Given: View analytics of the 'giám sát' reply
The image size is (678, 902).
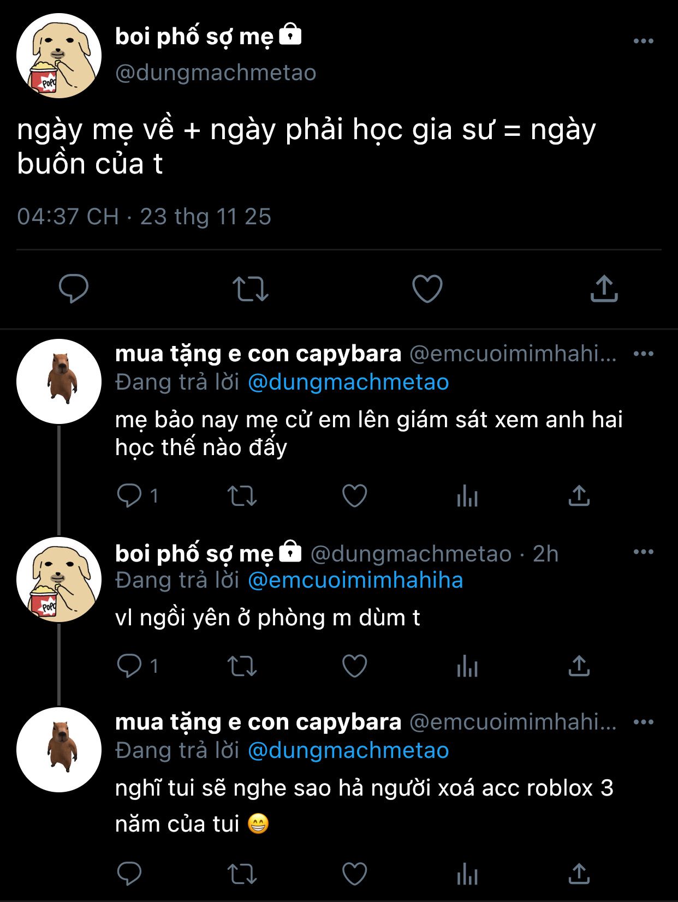Looking at the screenshot, I should tap(467, 496).
